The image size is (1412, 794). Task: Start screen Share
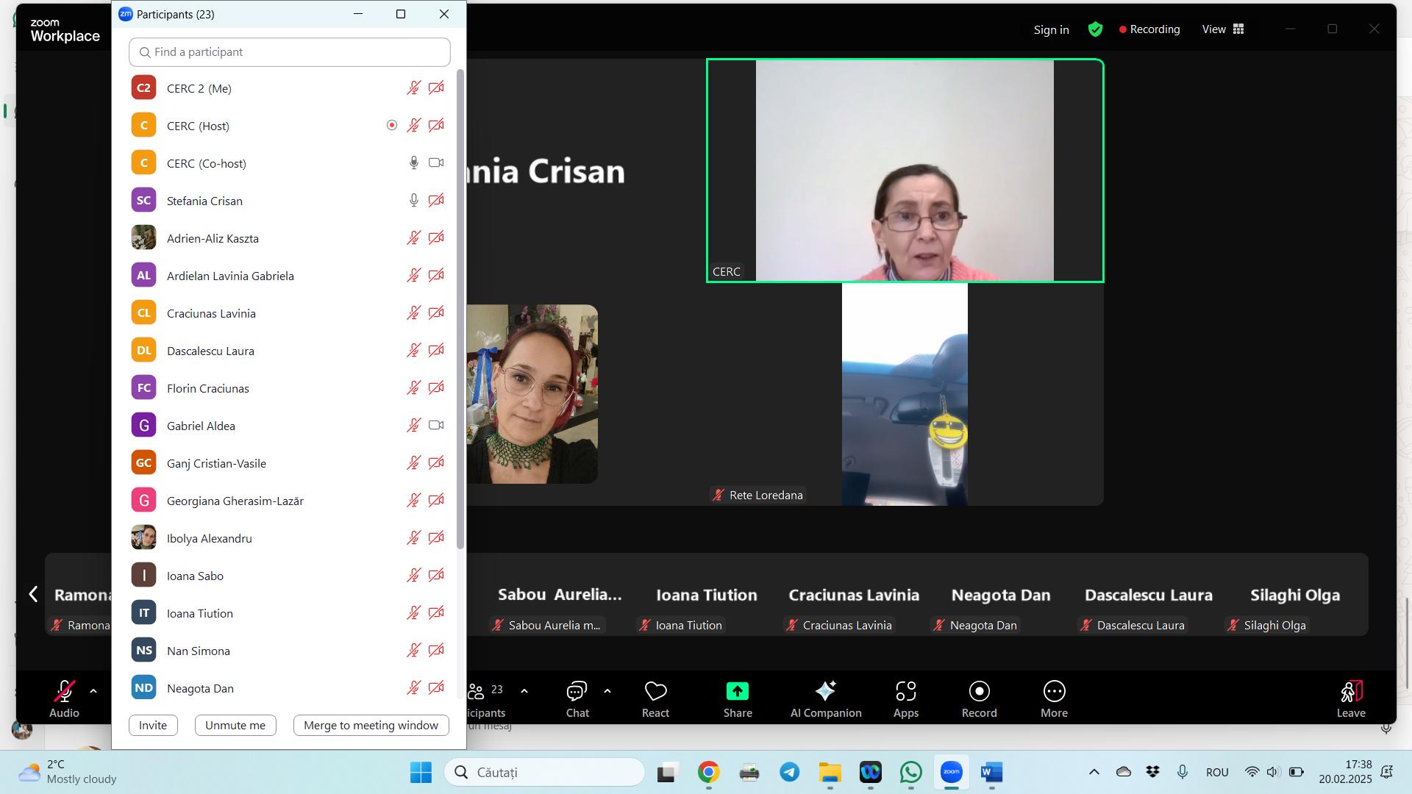[737, 692]
